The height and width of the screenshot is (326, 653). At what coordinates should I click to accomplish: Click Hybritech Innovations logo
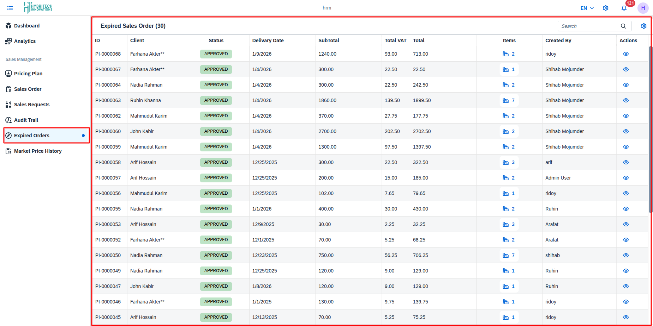[x=38, y=7]
